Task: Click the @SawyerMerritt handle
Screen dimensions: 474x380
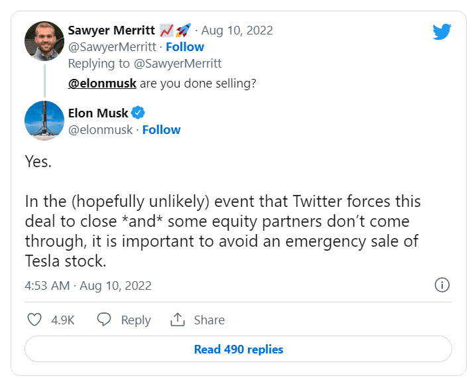Action: [112, 47]
